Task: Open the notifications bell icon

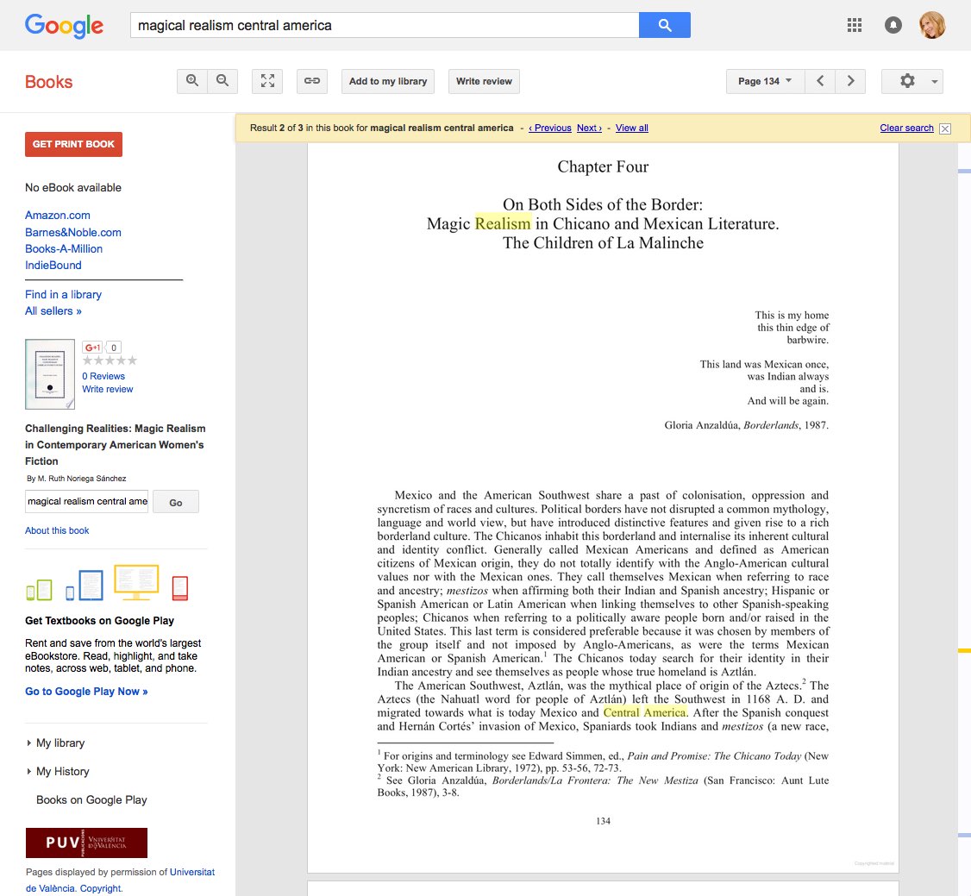Action: (893, 25)
